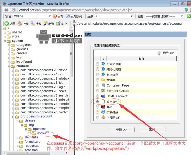
Task: Click the 结构化内容 double-arrow icon
Action: tap(103, 69)
